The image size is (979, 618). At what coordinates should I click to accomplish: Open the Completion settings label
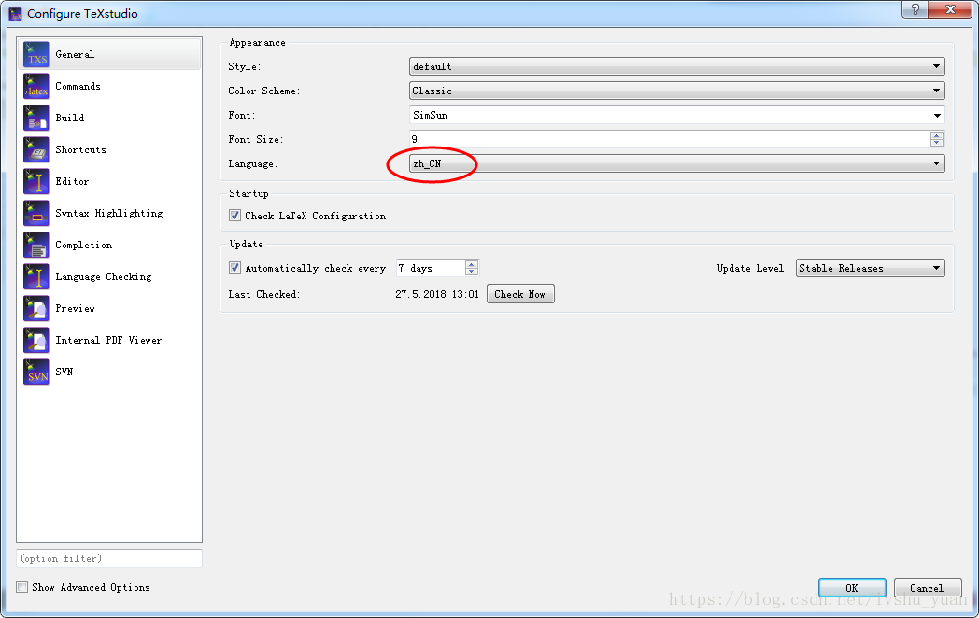[x=84, y=246]
